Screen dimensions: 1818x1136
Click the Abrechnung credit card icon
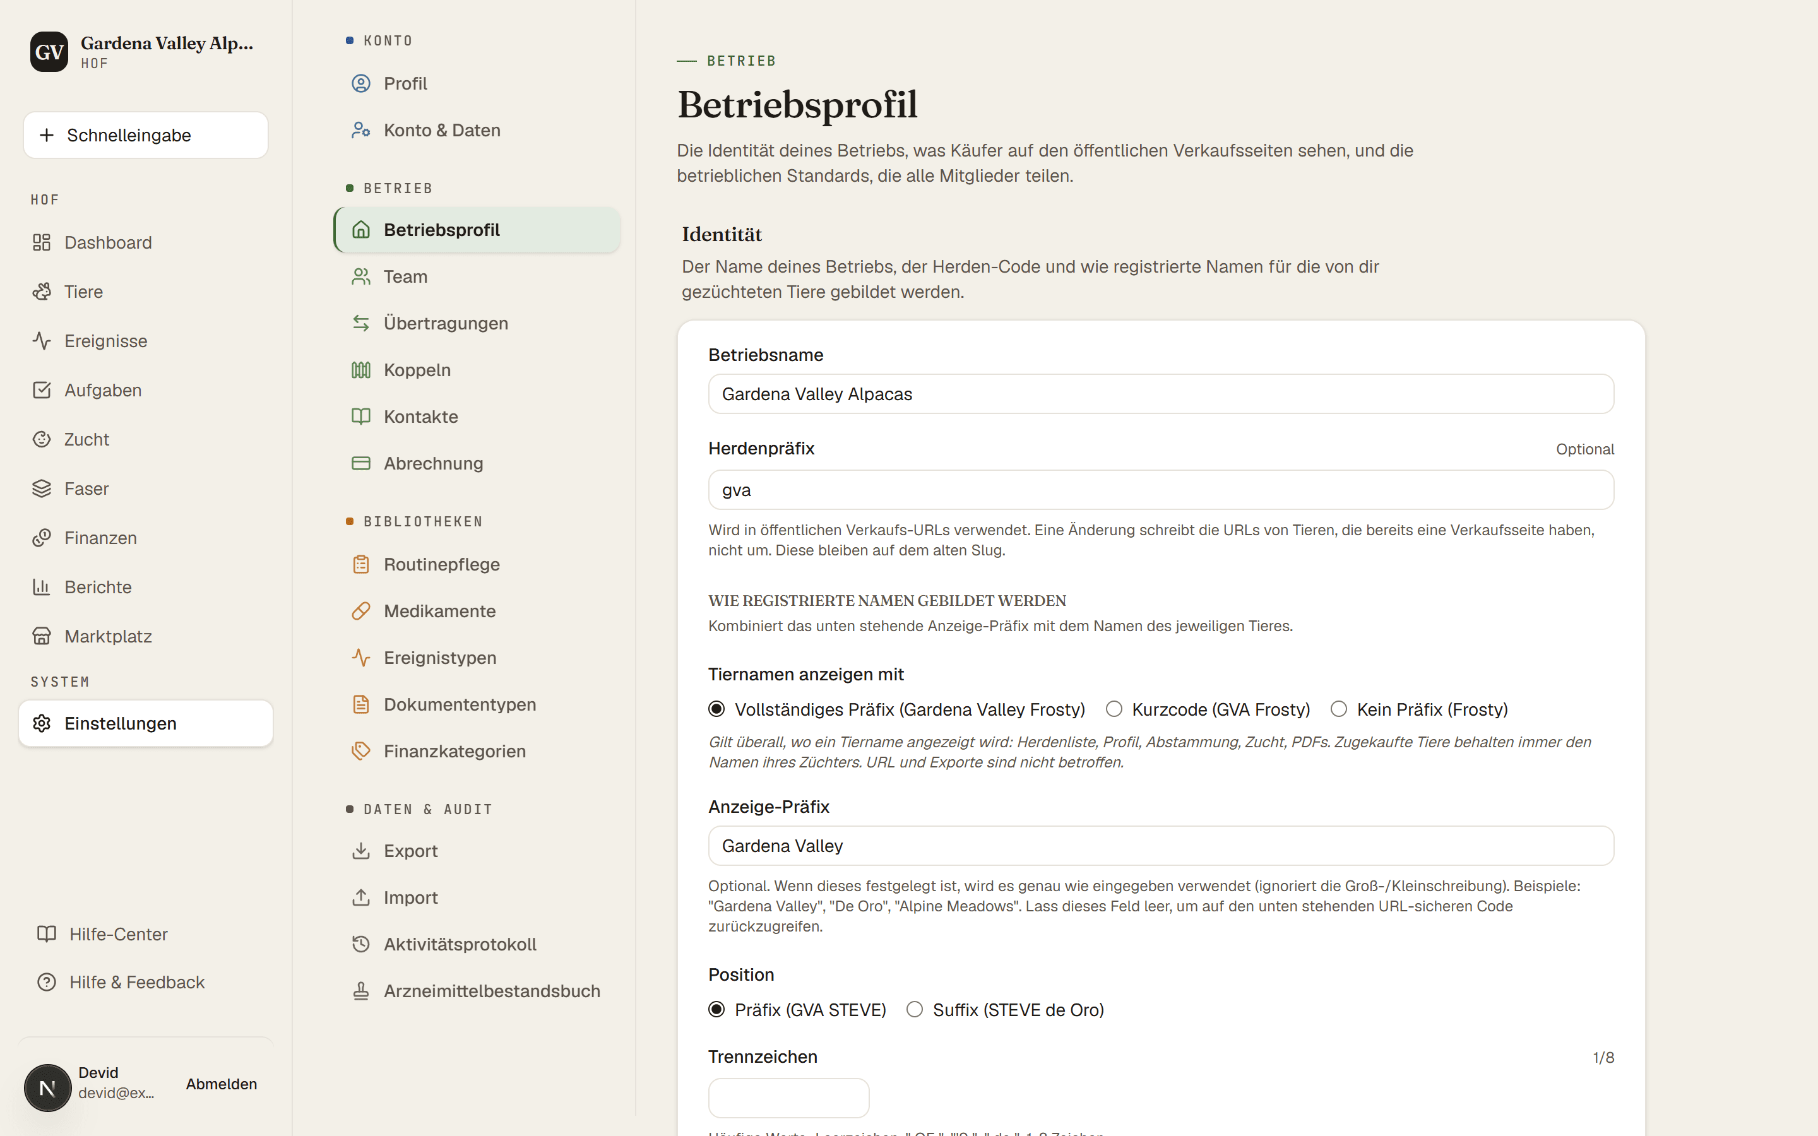360,463
